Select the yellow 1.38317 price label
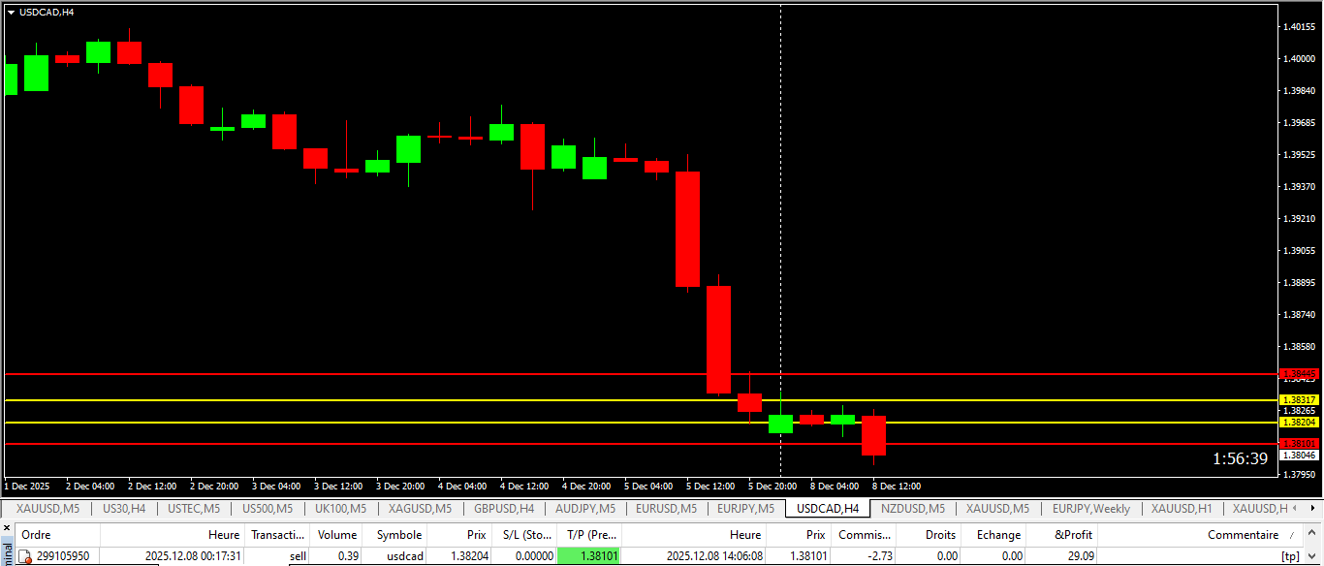This screenshot has height=566, width=1324. tap(1300, 400)
